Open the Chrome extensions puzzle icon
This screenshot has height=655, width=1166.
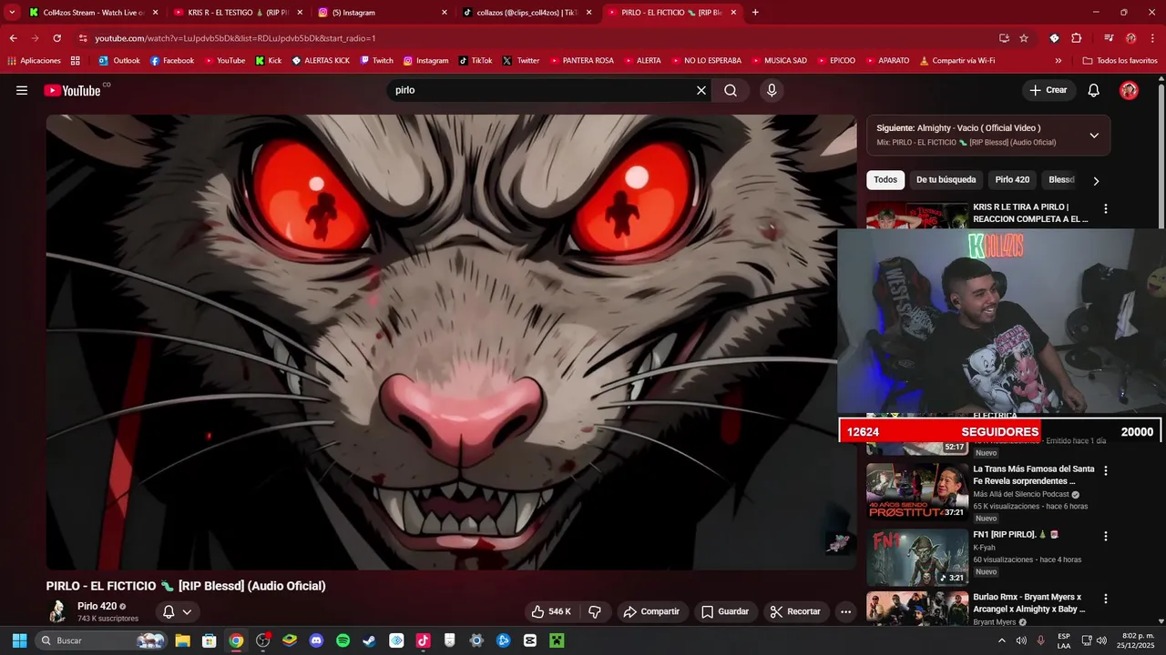(1077, 38)
